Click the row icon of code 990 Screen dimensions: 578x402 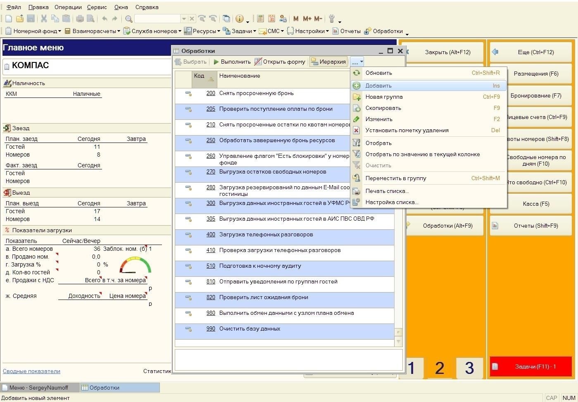188,329
